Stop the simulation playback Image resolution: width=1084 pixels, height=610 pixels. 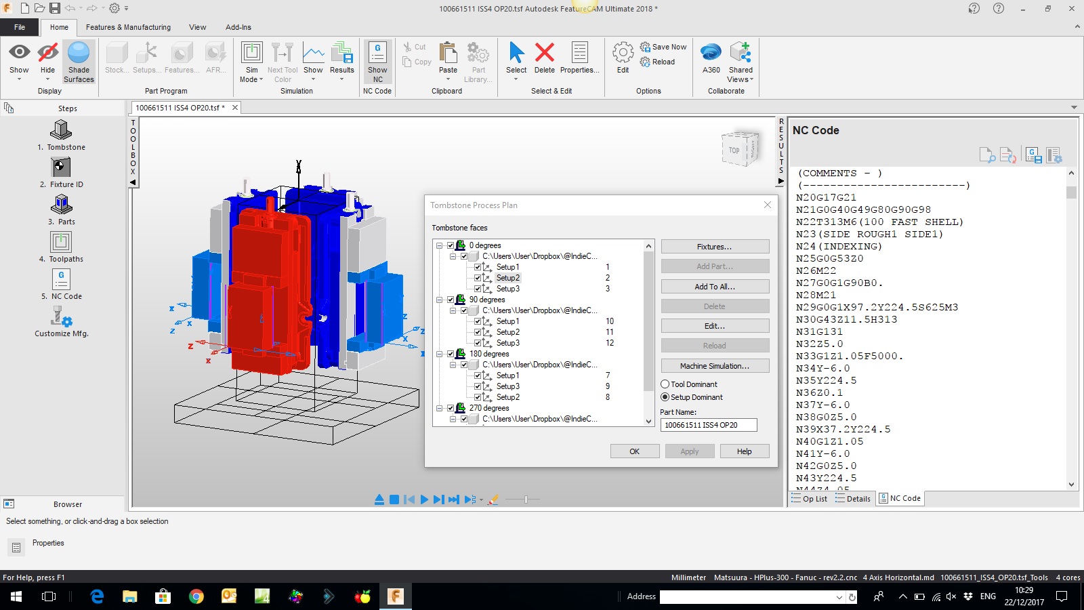(x=394, y=500)
